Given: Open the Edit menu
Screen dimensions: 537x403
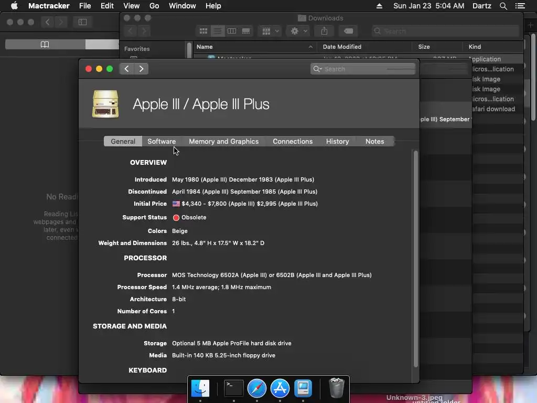Looking at the screenshot, I should [x=107, y=6].
